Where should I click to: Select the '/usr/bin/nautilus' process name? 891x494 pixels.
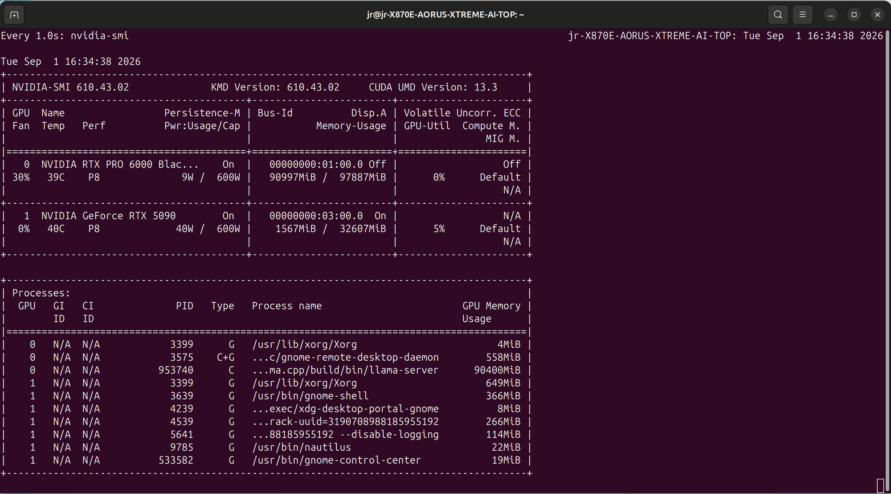coord(302,448)
